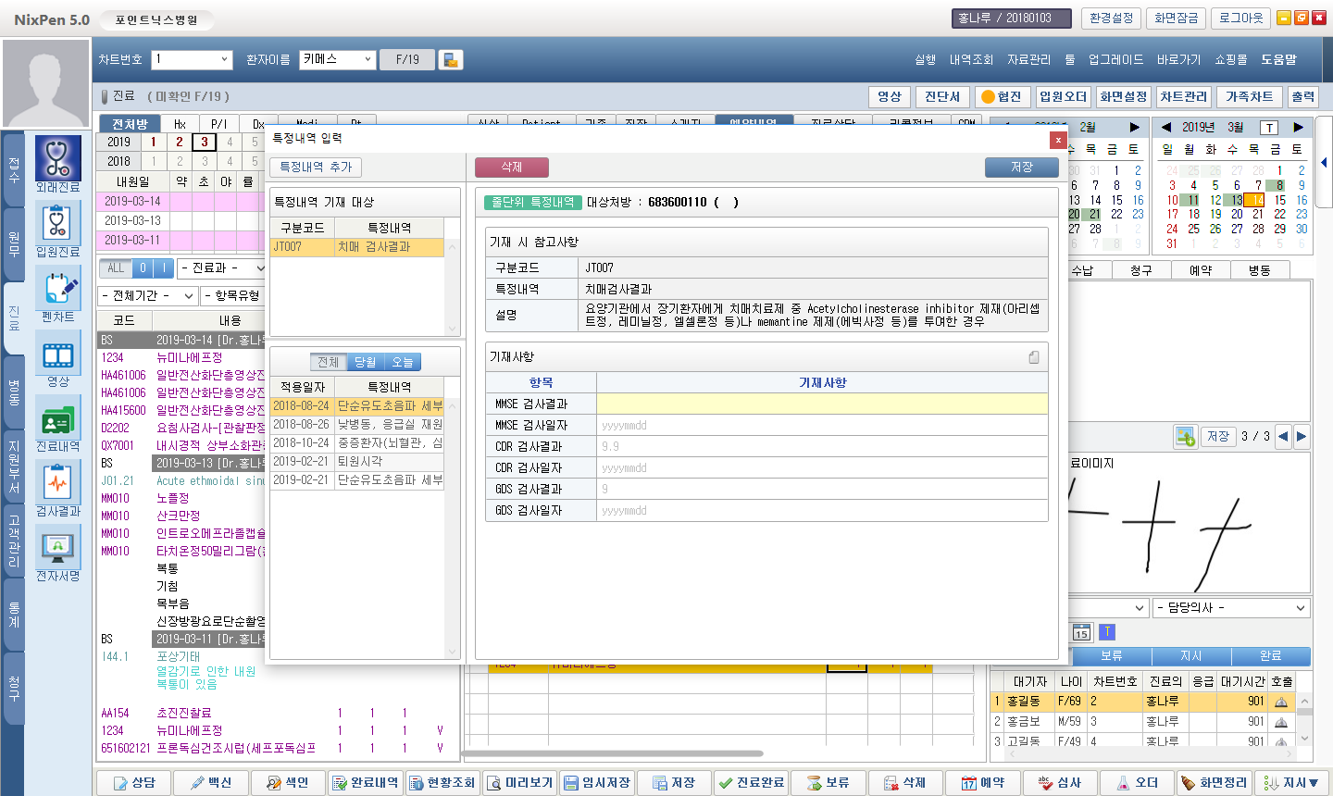
Task: Click the 특정내역 추가 button
Action: [x=316, y=168]
